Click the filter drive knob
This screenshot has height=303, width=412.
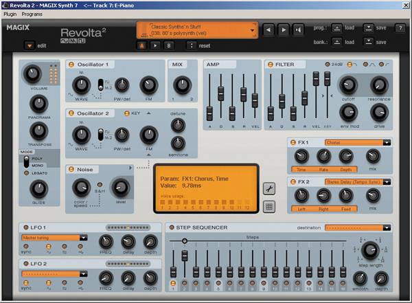[x=379, y=112]
